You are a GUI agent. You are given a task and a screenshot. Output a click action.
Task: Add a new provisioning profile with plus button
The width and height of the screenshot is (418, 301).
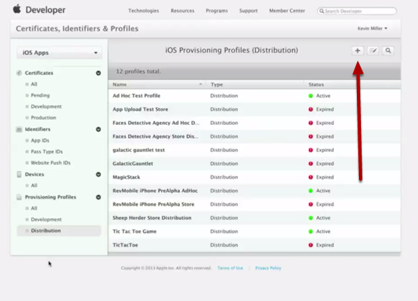(x=358, y=50)
